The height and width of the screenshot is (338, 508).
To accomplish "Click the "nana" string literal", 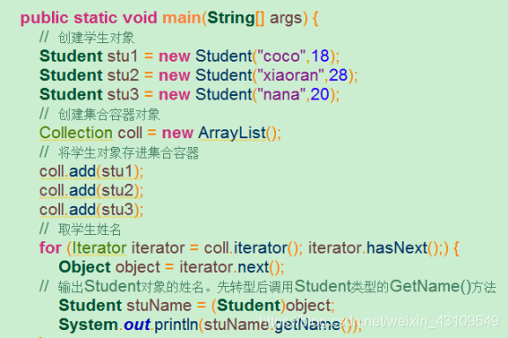I will click(280, 94).
